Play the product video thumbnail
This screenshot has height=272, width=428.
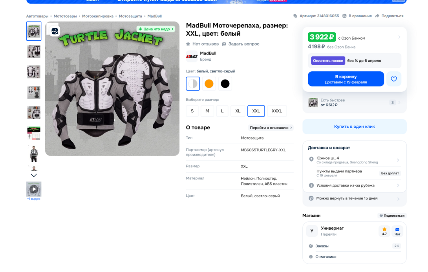tap(34, 189)
